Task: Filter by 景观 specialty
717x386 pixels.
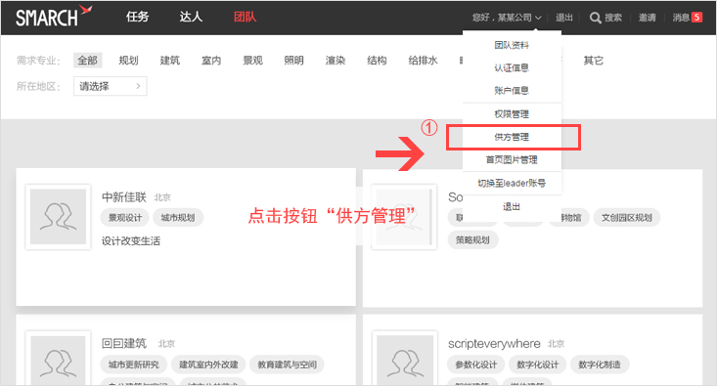Action: pyautogui.click(x=253, y=61)
